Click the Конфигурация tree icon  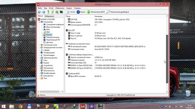[42, 73]
